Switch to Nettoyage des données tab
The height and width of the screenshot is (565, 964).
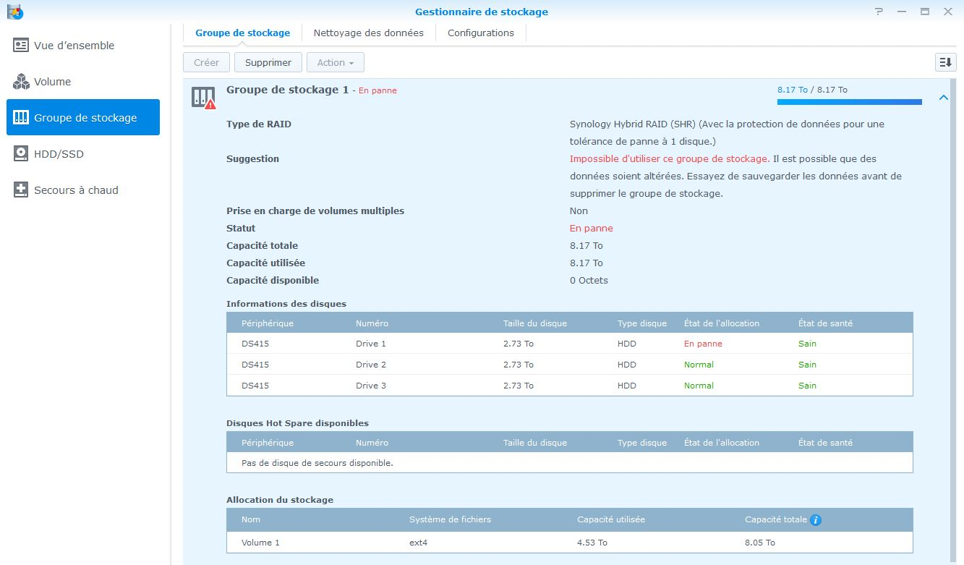tap(368, 33)
